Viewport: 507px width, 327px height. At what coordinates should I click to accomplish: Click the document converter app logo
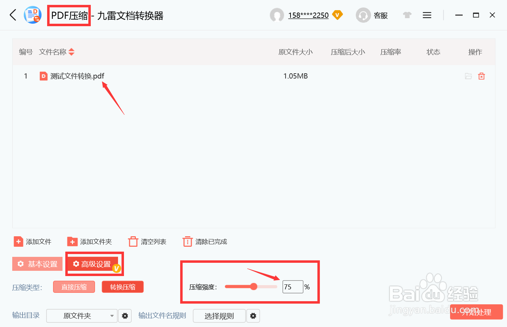coord(32,15)
